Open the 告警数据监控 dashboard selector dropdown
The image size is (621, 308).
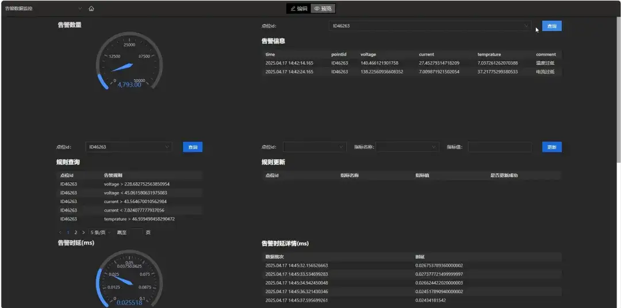pos(44,8)
